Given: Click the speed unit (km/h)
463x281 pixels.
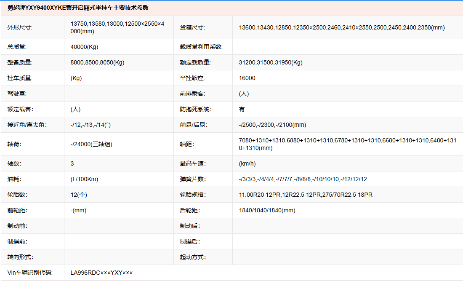Looking at the screenshot, I should [x=247, y=164].
